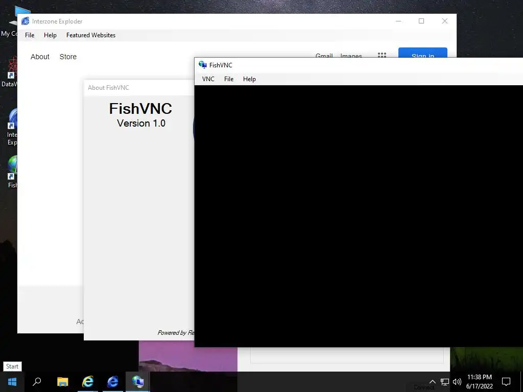The image size is (523, 392).
Task: Click the volume speaker tray icon
Action: (457, 382)
